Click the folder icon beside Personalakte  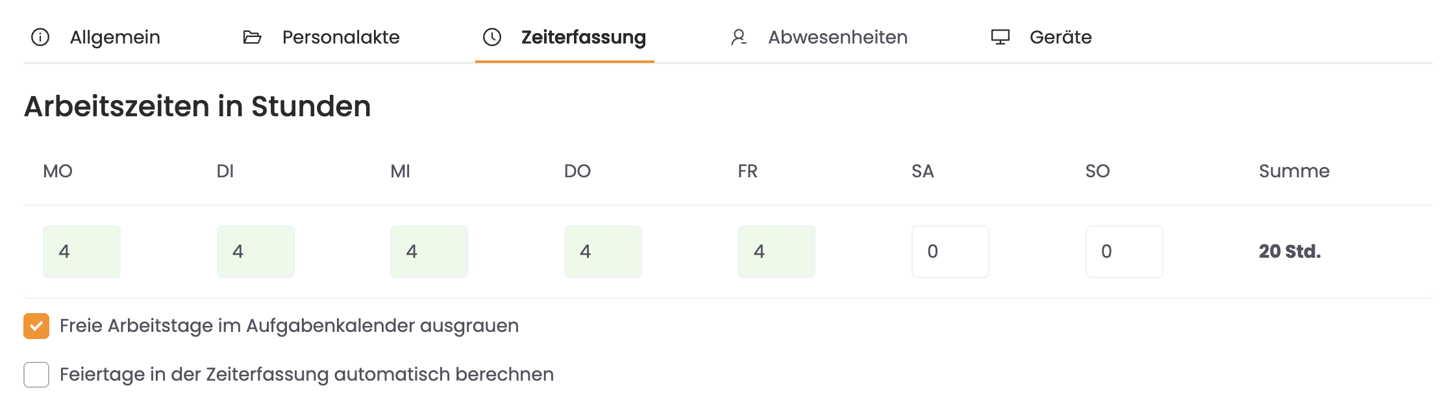(252, 38)
